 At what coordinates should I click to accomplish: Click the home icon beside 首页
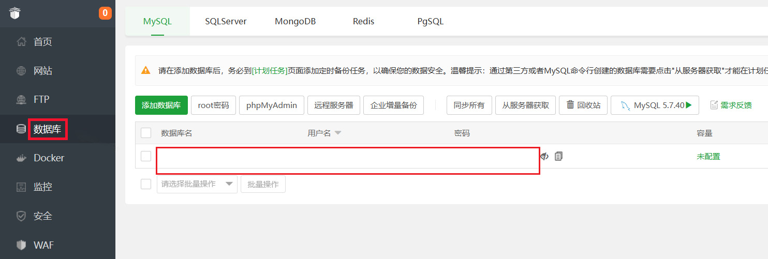(x=21, y=42)
